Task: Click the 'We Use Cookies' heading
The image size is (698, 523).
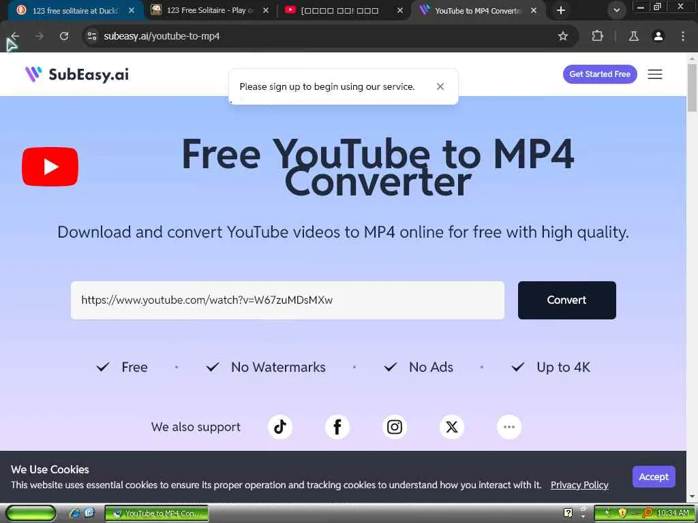Action: [x=50, y=469]
